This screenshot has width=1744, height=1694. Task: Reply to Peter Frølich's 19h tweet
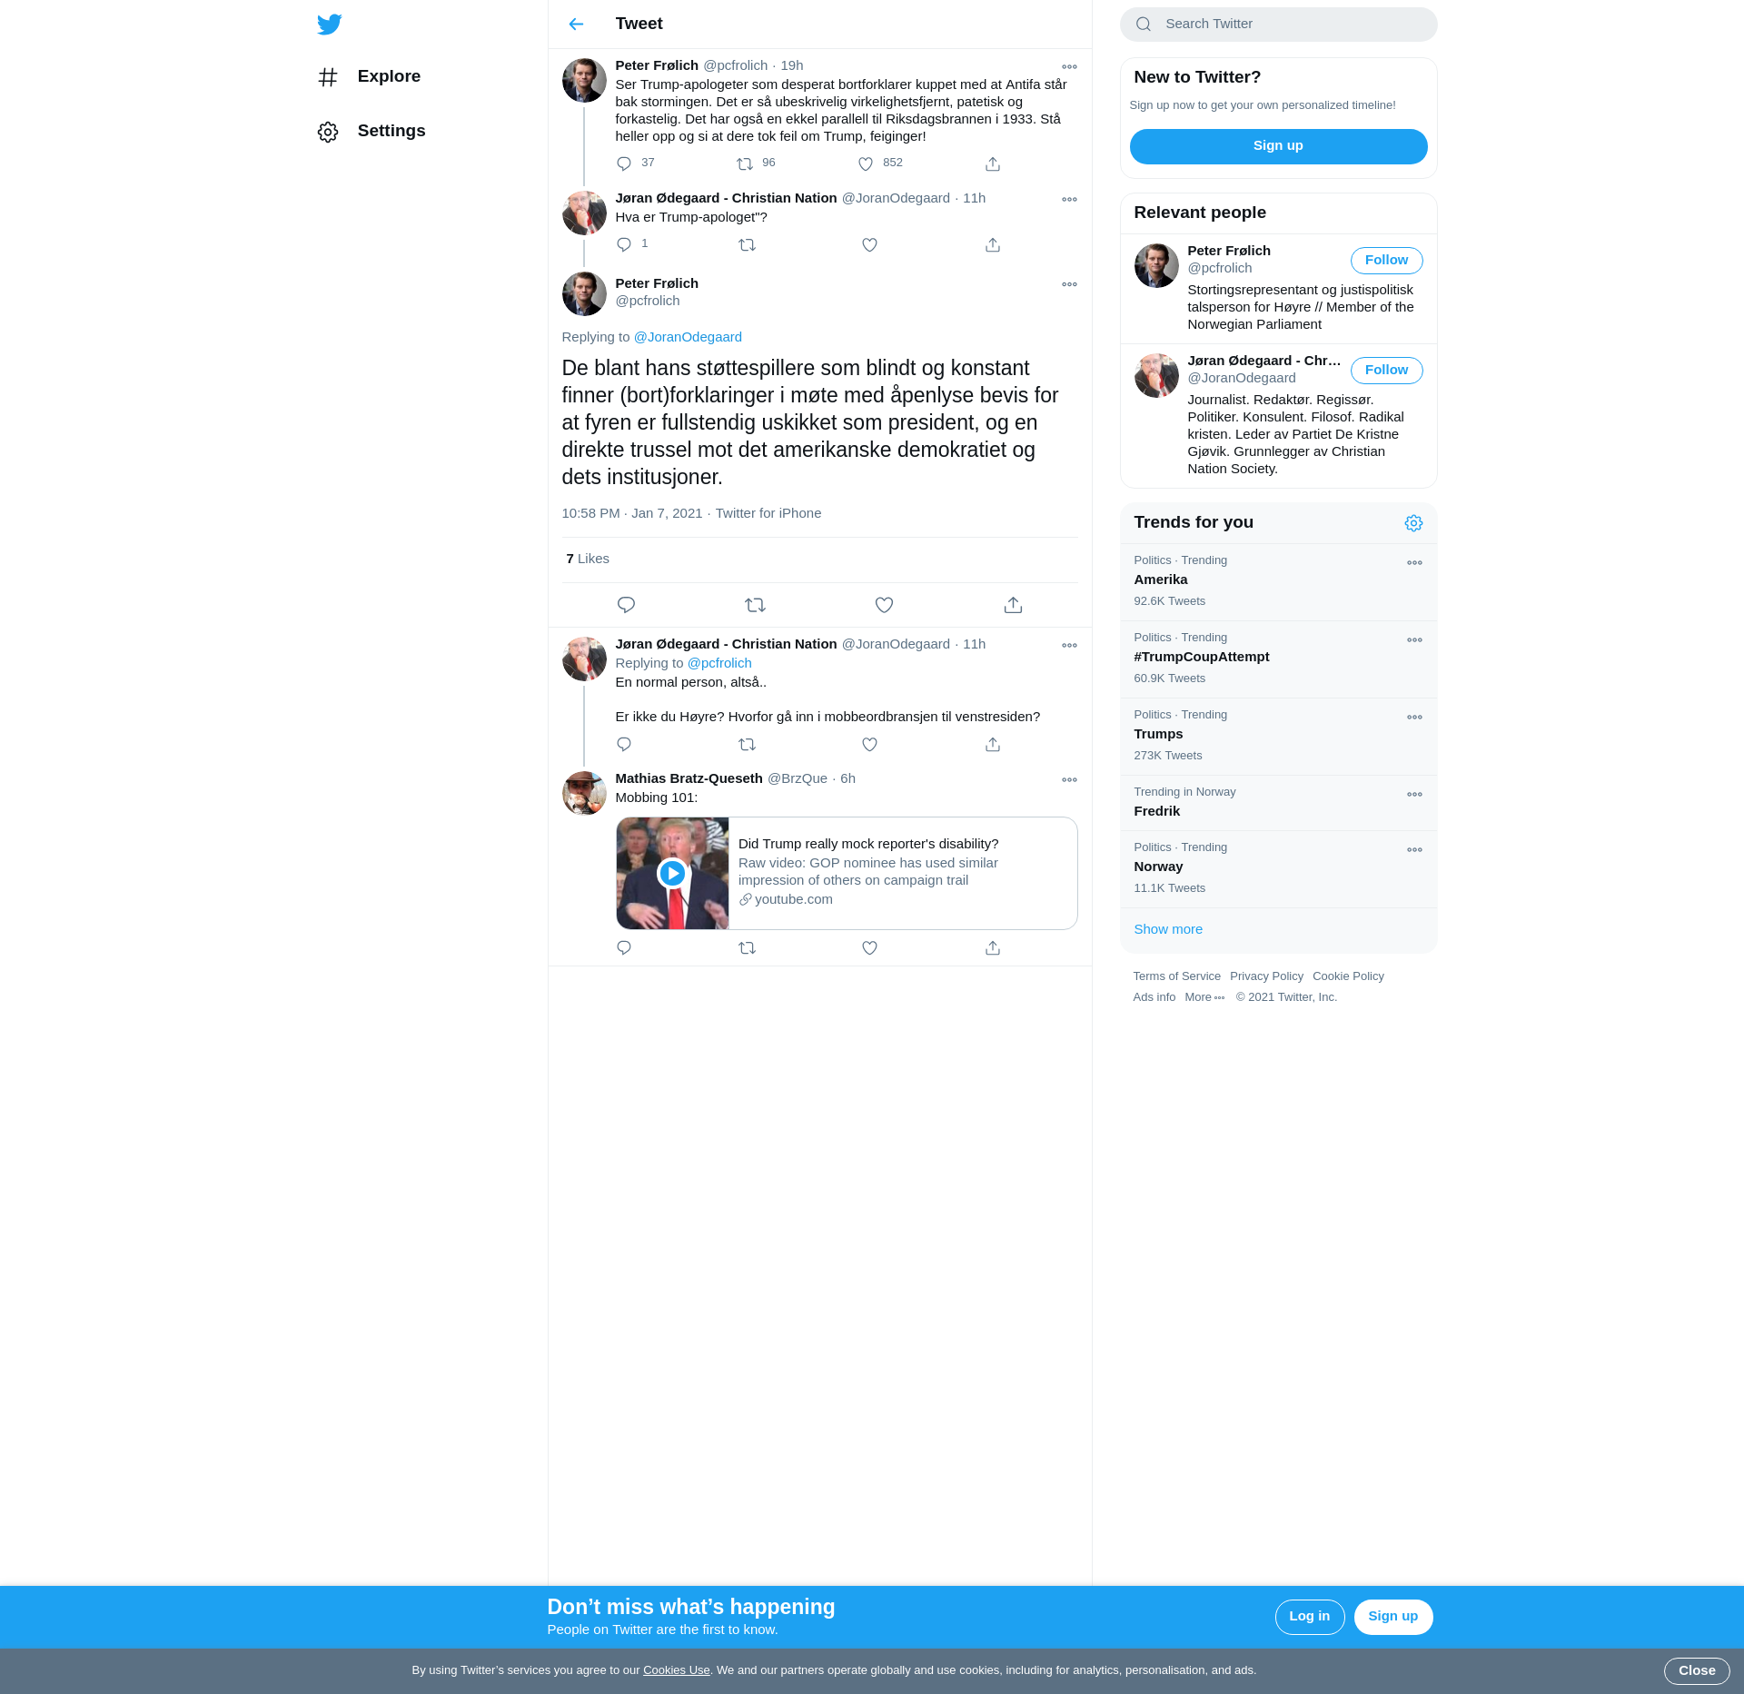624,163
